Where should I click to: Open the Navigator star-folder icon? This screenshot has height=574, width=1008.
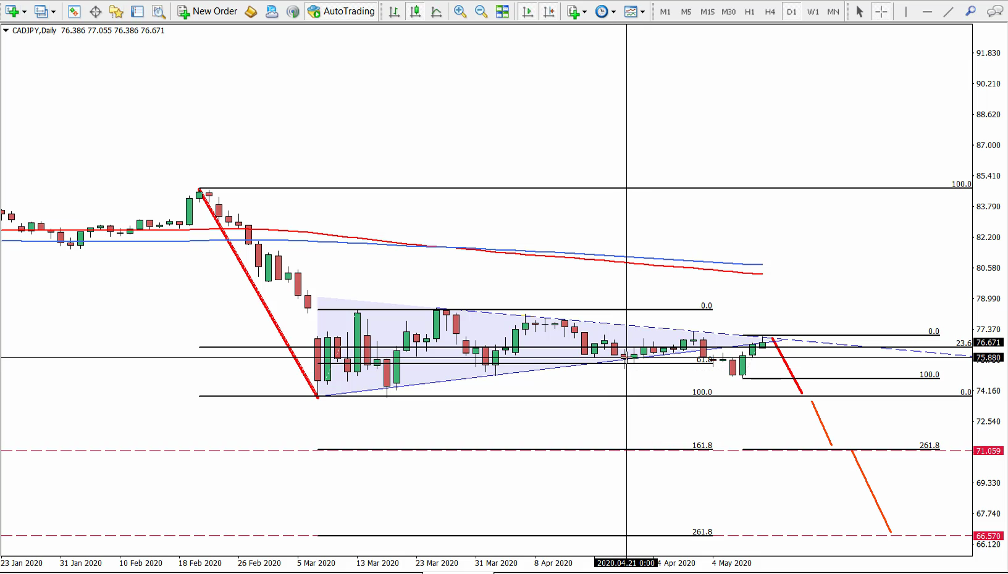tap(116, 11)
